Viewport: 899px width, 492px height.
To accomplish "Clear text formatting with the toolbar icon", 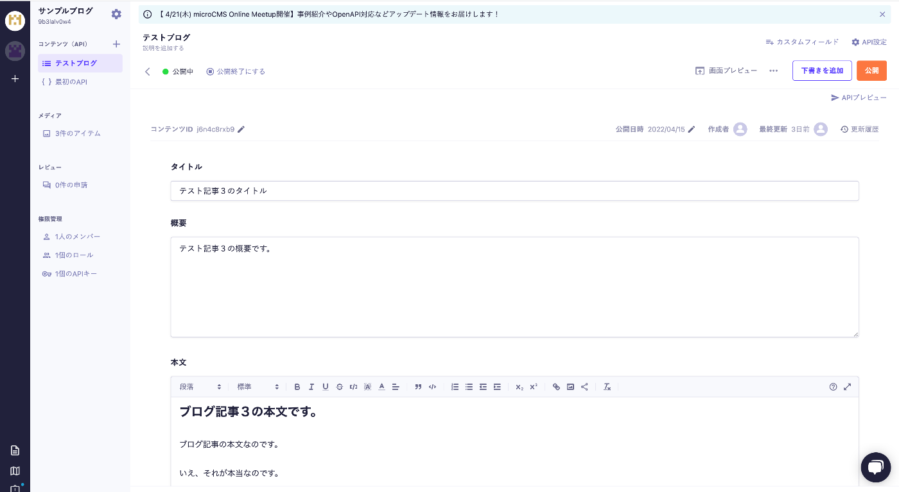I will [607, 386].
